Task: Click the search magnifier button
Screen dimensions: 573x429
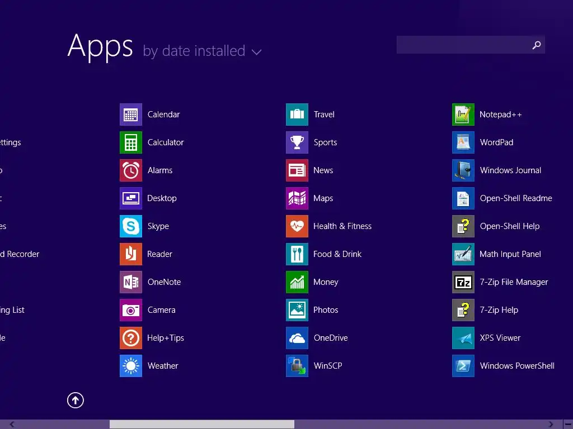Action: point(537,45)
